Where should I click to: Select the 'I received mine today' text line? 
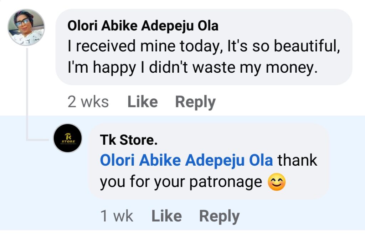203,46
